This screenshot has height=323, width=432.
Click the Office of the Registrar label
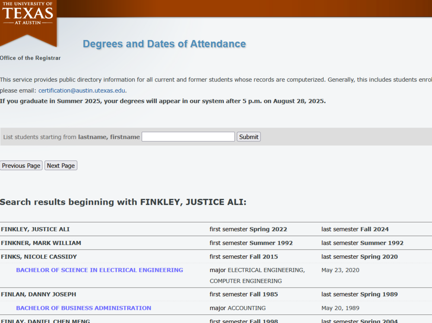coord(30,57)
